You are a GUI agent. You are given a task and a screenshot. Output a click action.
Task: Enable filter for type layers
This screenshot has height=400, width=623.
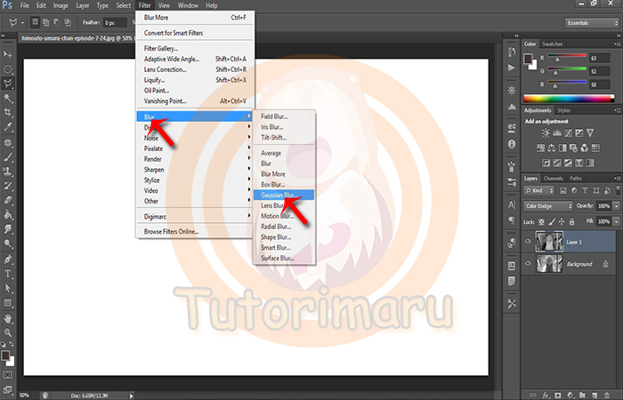pos(585,190)
